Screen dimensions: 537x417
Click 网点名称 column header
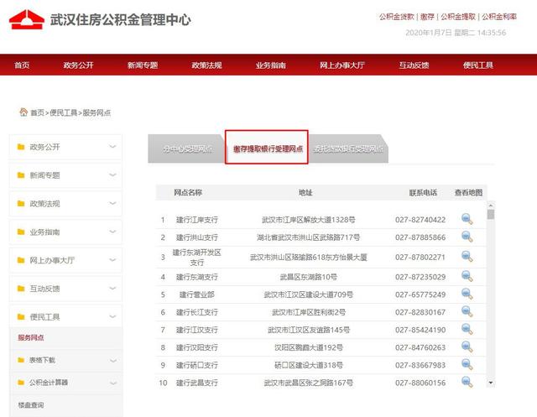point(188,192)
